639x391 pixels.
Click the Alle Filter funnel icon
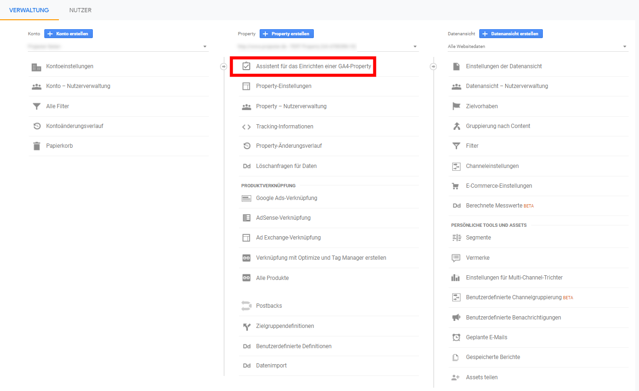pyautogui.click(x=36, y=106)
